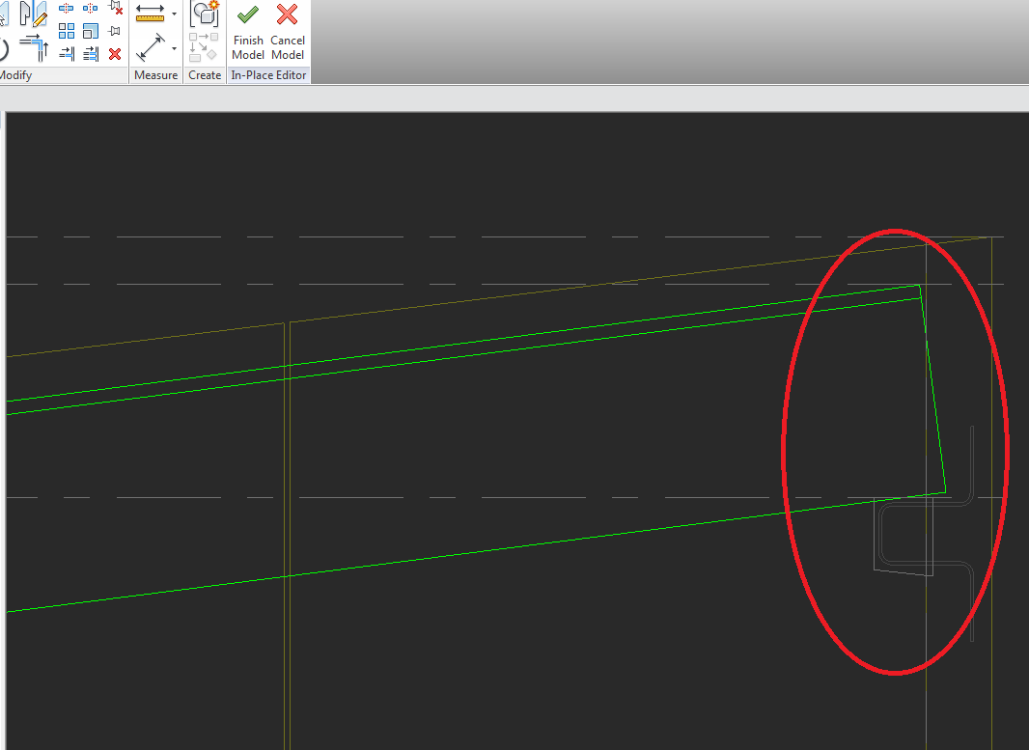This screenshot has width=1029, height=750.
Task: Click the Pin tool icon
Action: (115, 31)
